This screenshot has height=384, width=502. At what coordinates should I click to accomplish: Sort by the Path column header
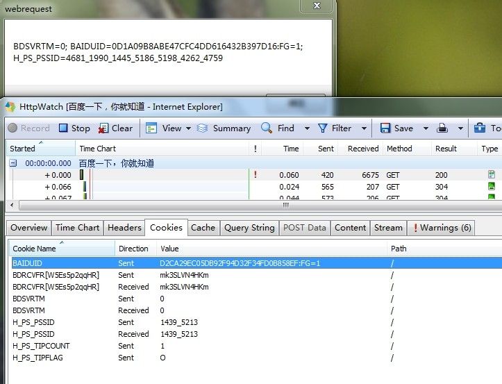(444, 248)
